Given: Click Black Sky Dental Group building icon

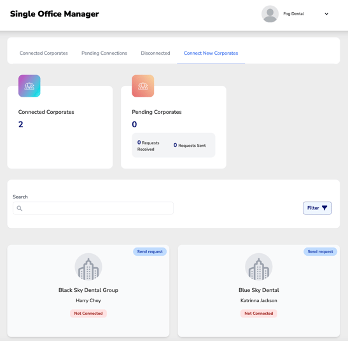Looking at the screenshot, I should point(88,267).
